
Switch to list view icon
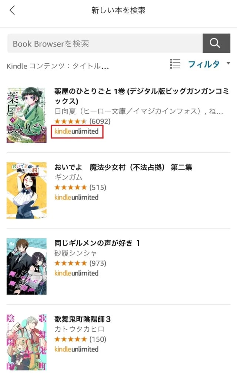coord(175,64)
